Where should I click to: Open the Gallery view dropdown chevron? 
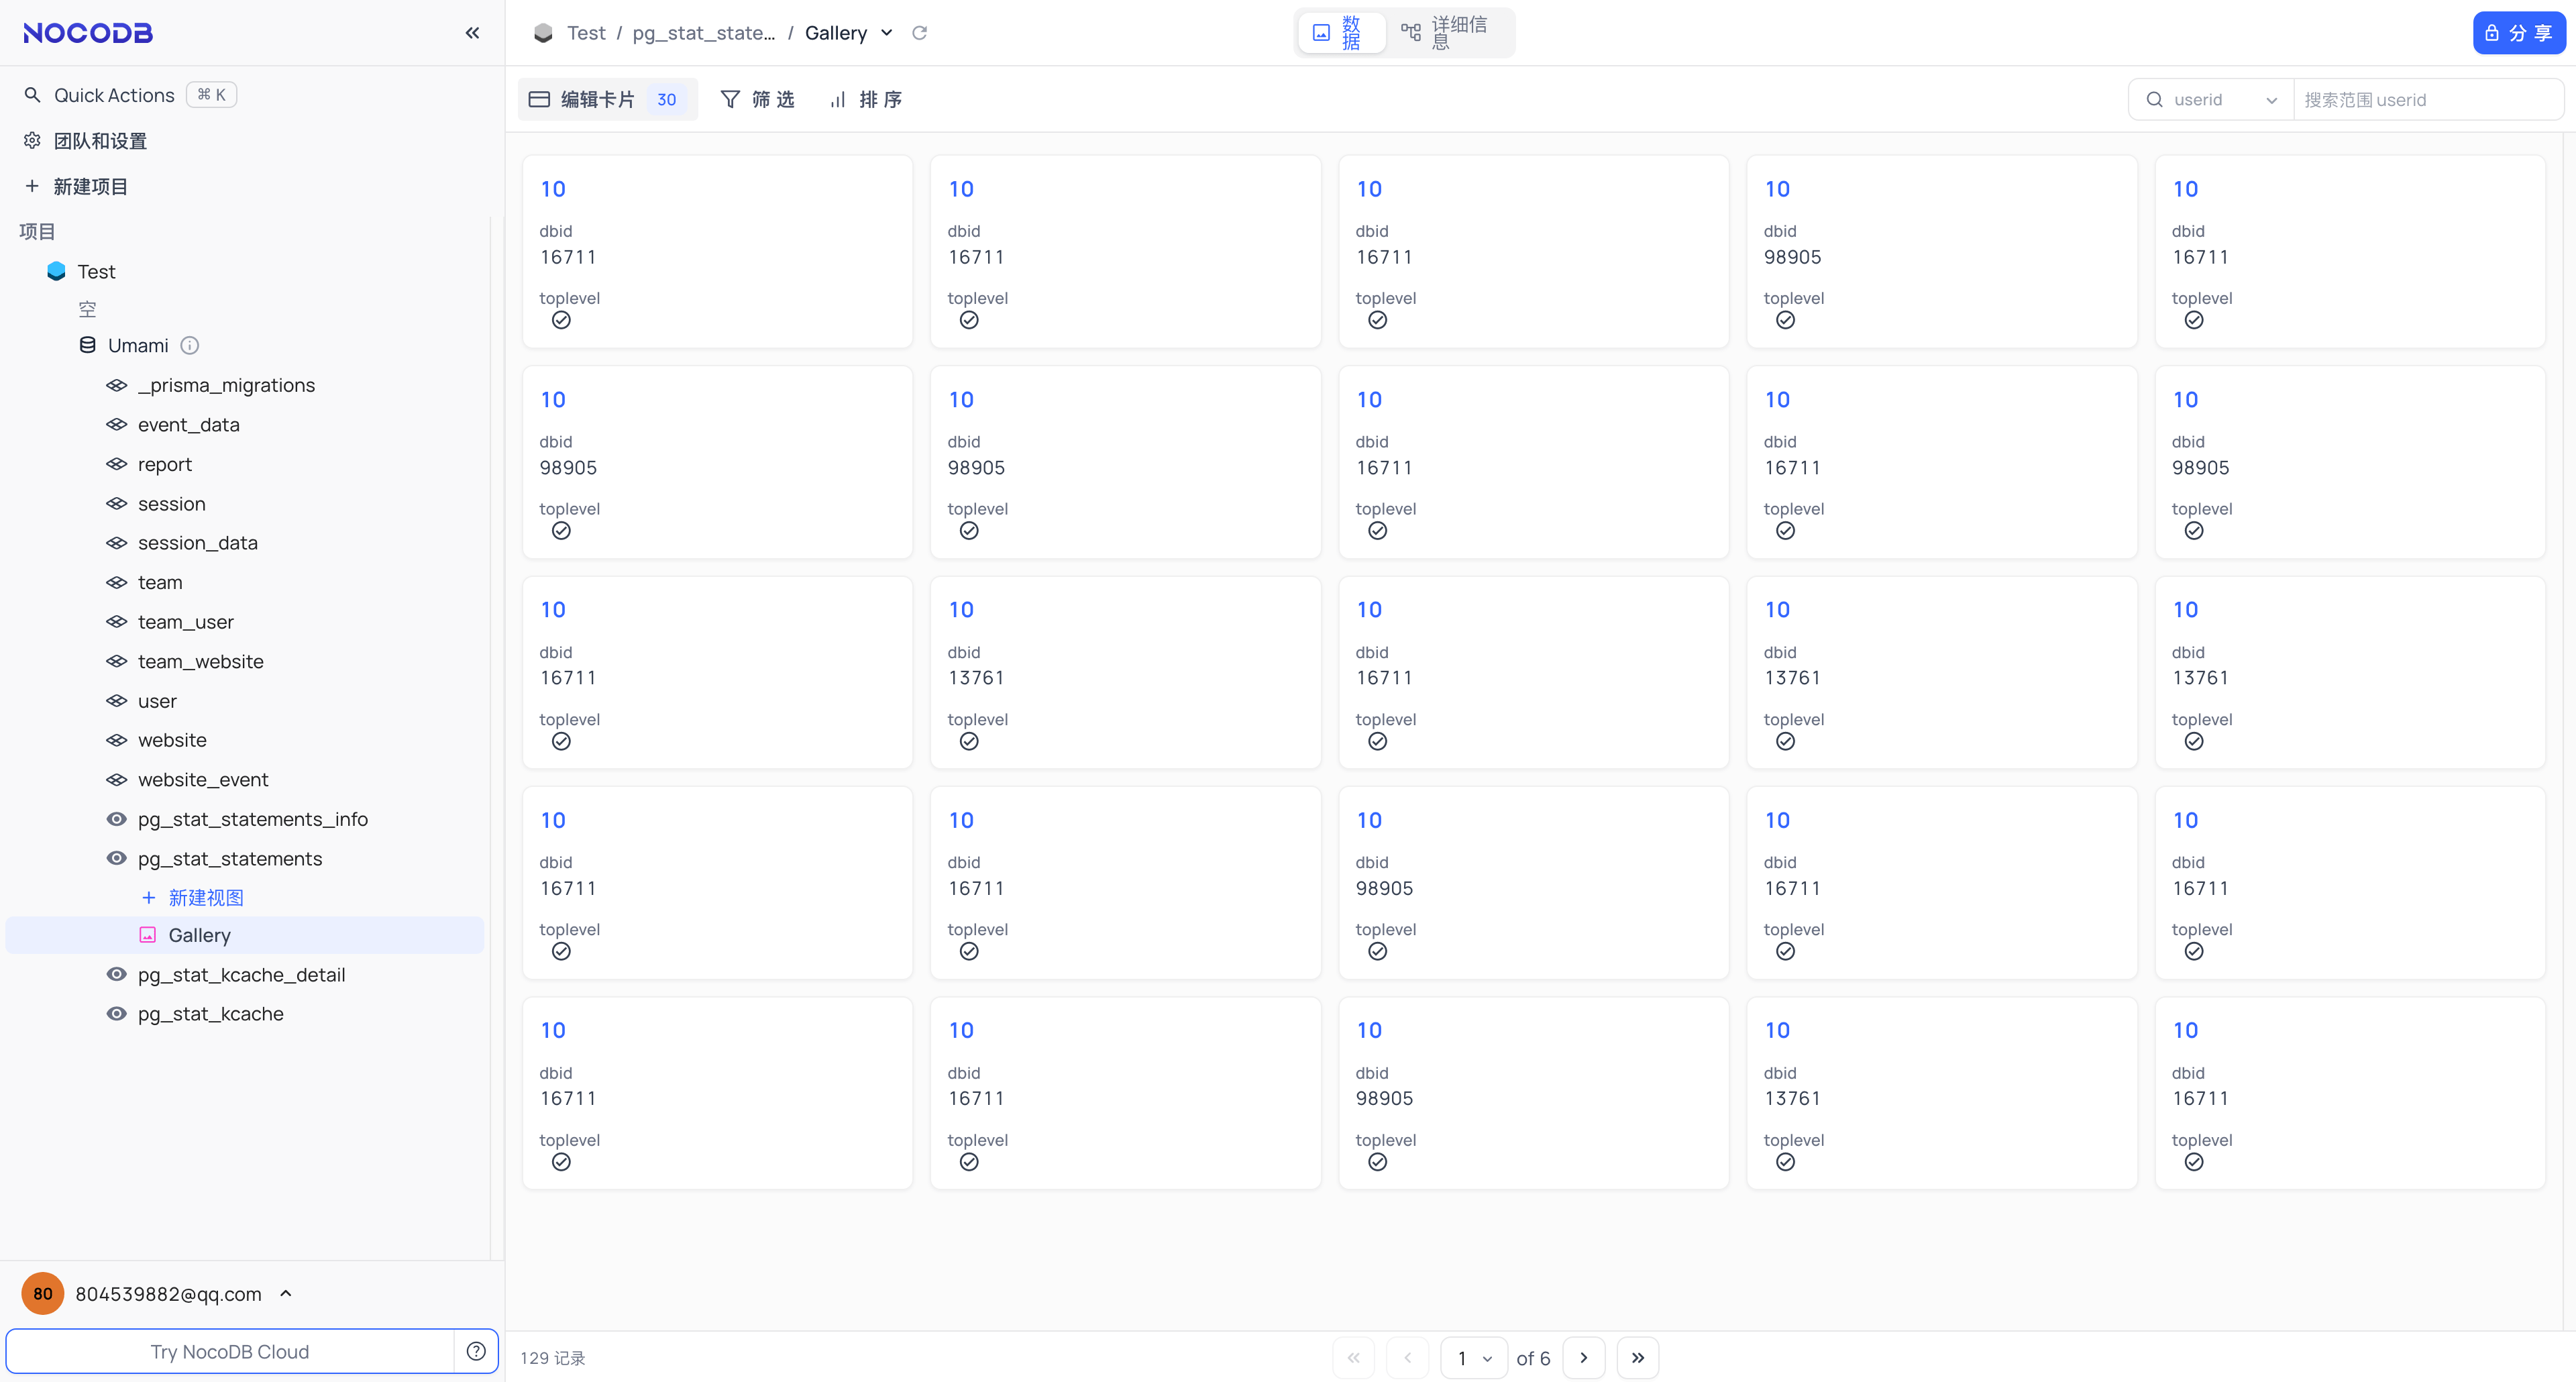tap(886, 33)
